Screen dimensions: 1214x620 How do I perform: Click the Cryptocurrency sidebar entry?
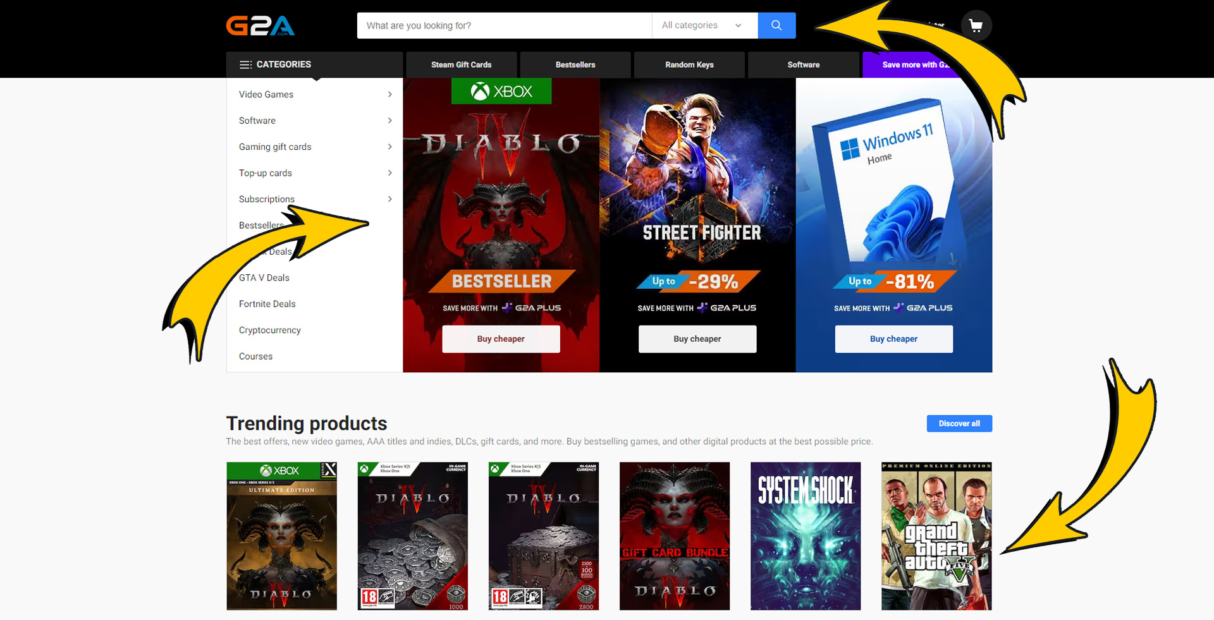(269, 330)
